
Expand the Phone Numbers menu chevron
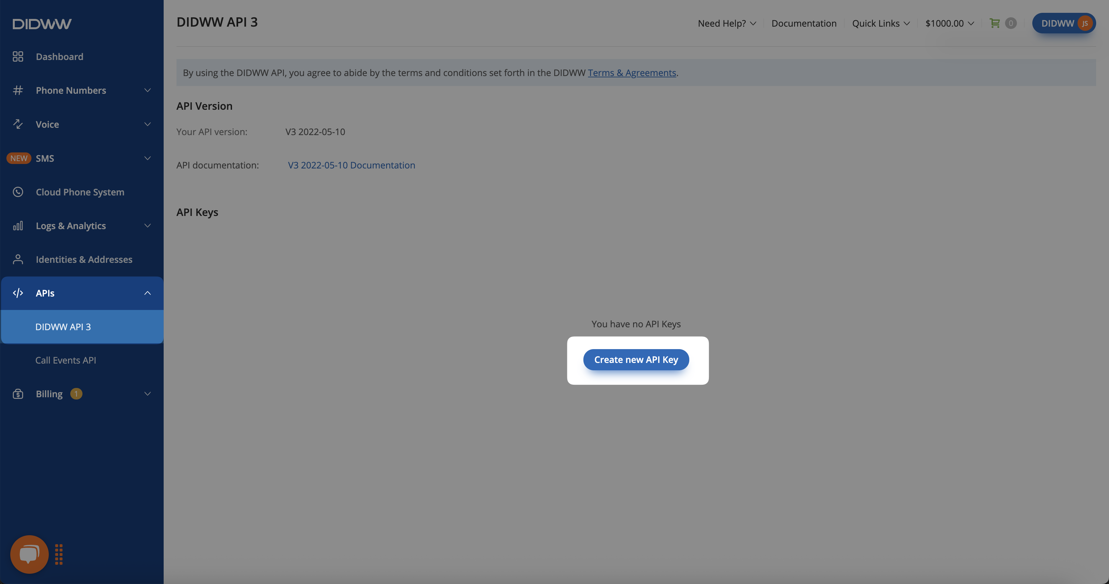147,90
